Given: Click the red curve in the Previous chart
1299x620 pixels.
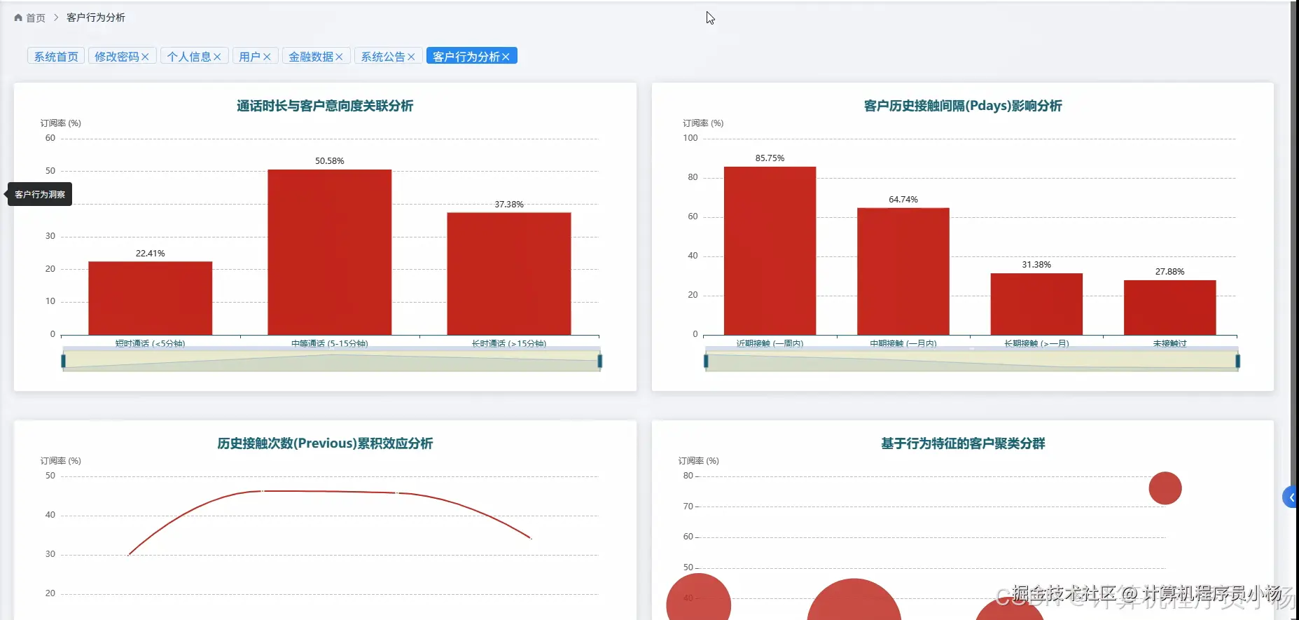Looking at the screenshot, I should coord(329,492).
